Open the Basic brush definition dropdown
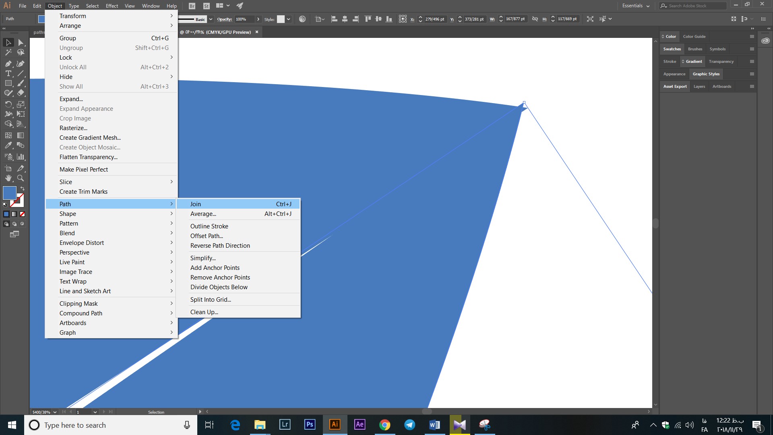 click(x=211, y=19)
